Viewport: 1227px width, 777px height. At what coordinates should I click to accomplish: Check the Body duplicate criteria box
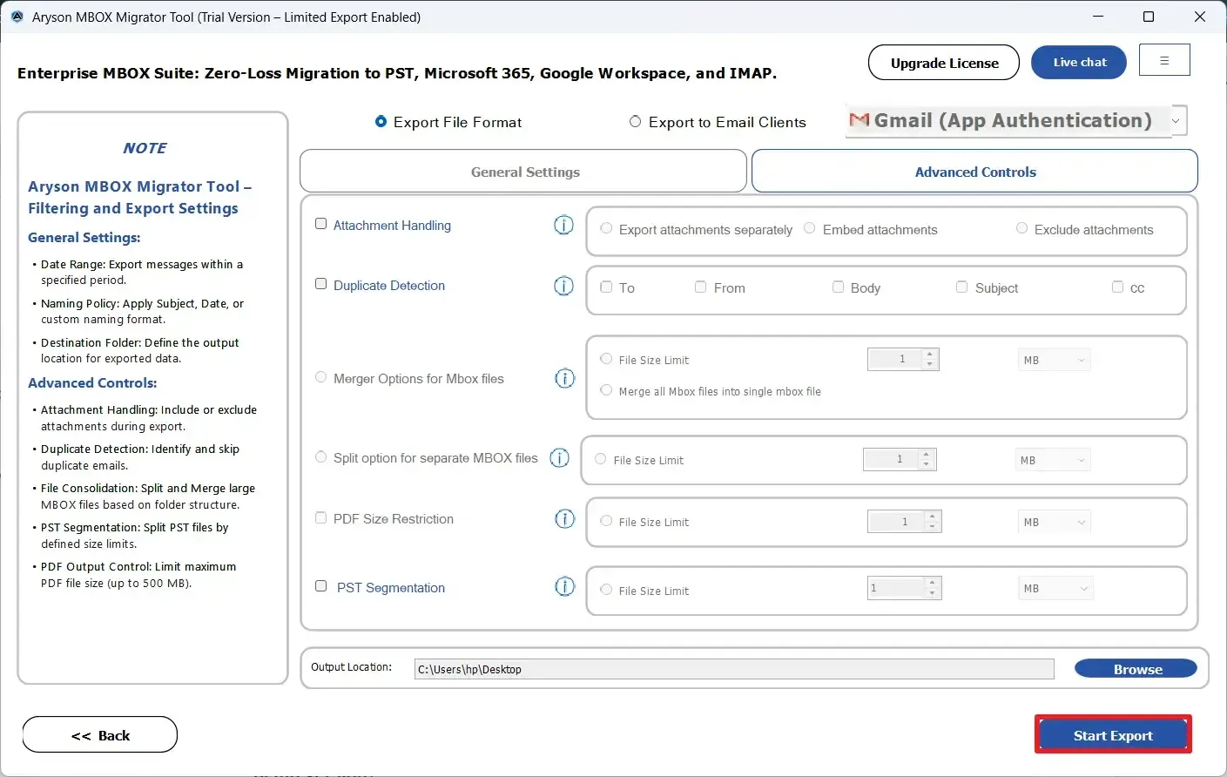(x=838, y=287)
